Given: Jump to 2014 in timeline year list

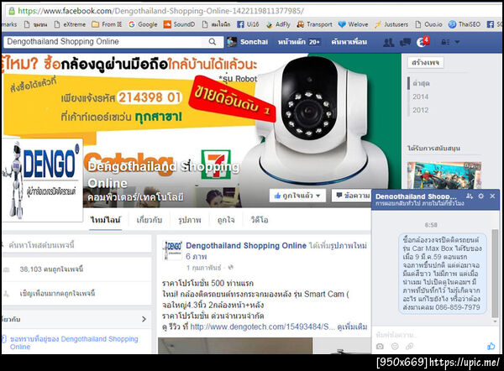Looking at the screenshot, I should click(x=421, y=97).
